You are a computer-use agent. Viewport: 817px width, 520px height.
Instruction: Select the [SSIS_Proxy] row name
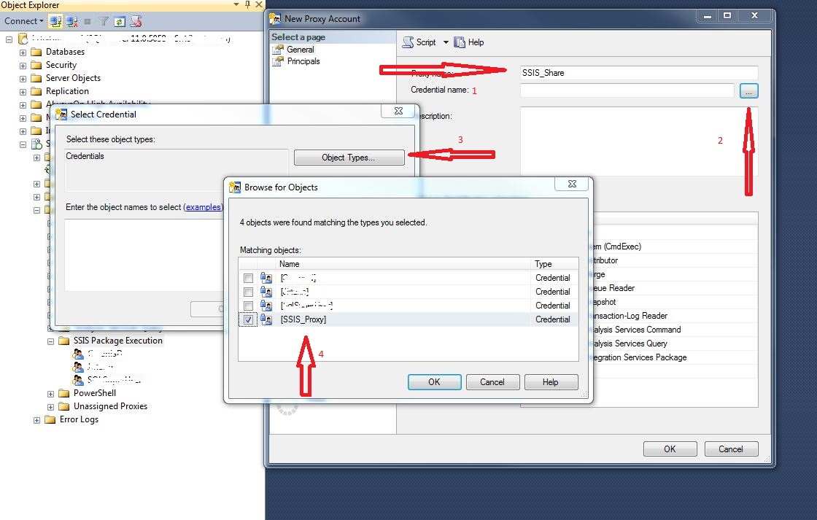pyautogui.click(x=303, y=319)
